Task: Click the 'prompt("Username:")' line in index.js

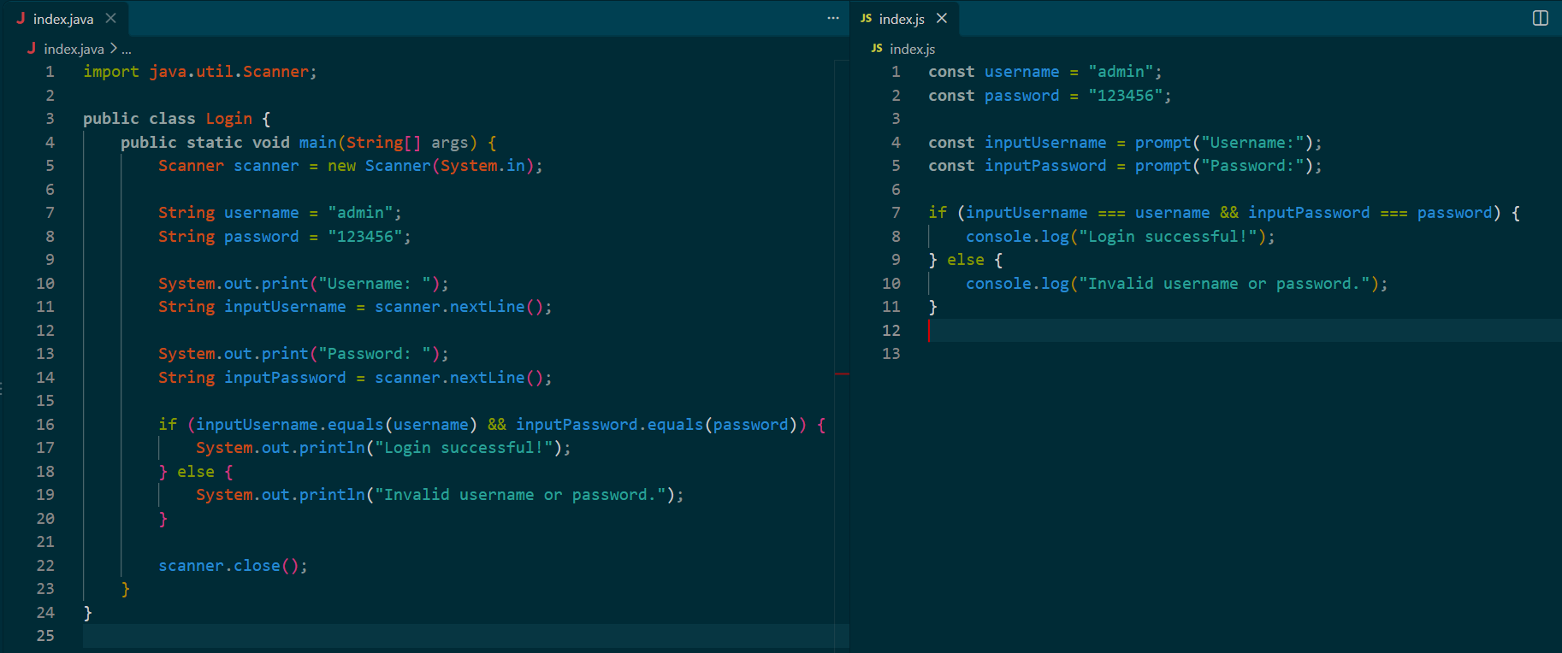Action: pos(1125,143)
